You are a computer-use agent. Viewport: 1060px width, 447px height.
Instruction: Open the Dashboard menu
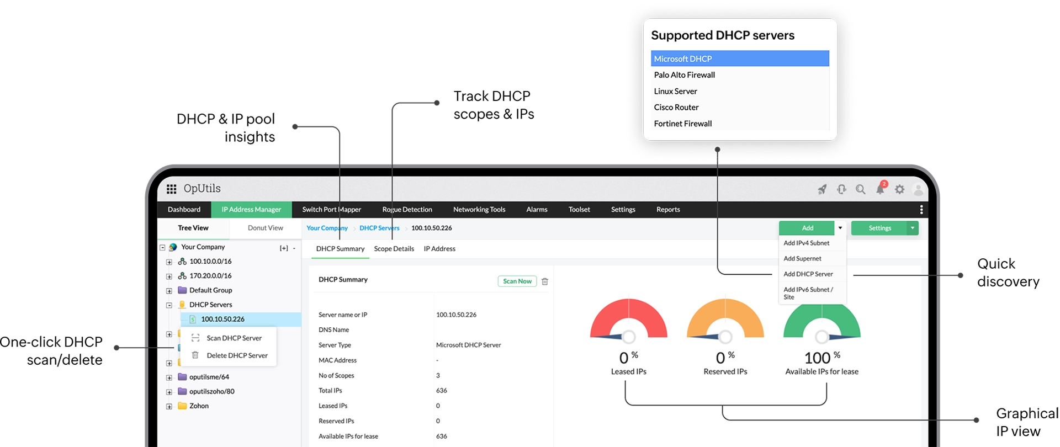[x=184, y=210]
